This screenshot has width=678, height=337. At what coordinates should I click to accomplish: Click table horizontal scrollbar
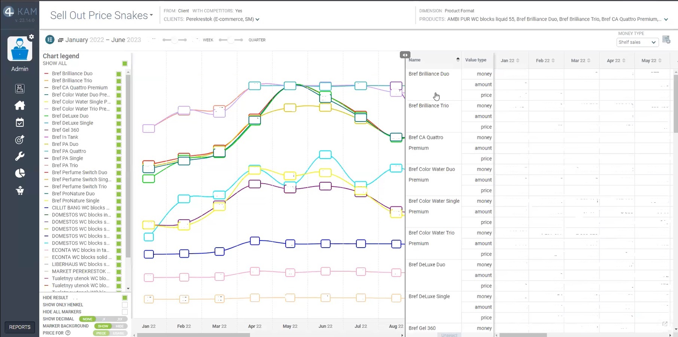pyautogui.click(x=523, y=335)
